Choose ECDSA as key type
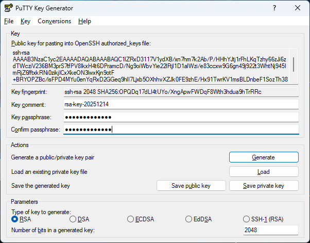 pyautogui.click(x=131, y=219)
